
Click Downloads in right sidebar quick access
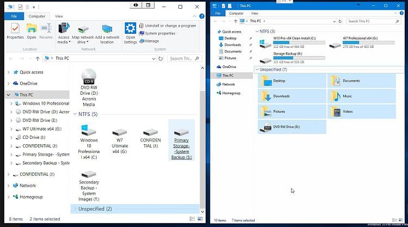pyautogui.click(x=230, y=45)
